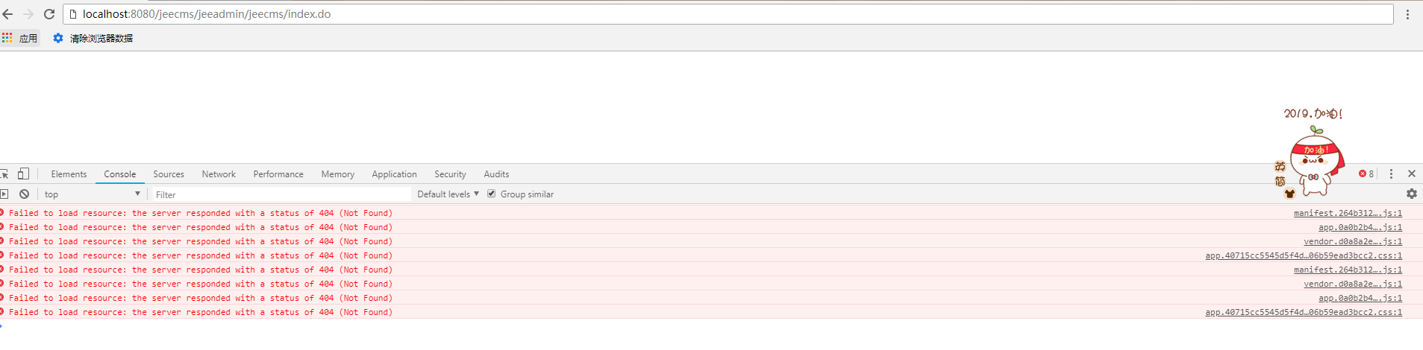
Task: Open the Chrome three-dot menu
Action: pyautogui.click(x=1407, y=14)
